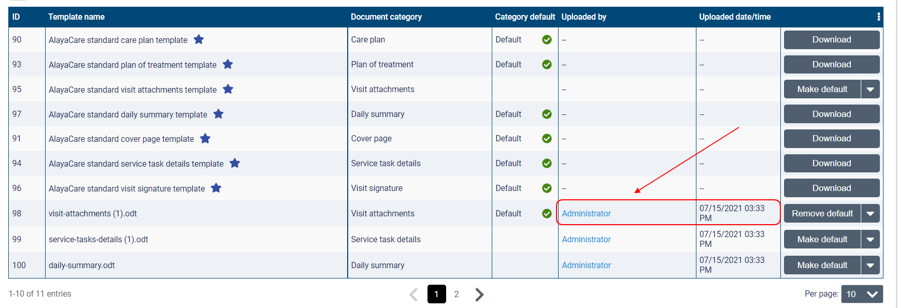Image resolution: width=898 pixels, height=308 pixels.
Task: Go to next page arrow
Action: [479, 295]
